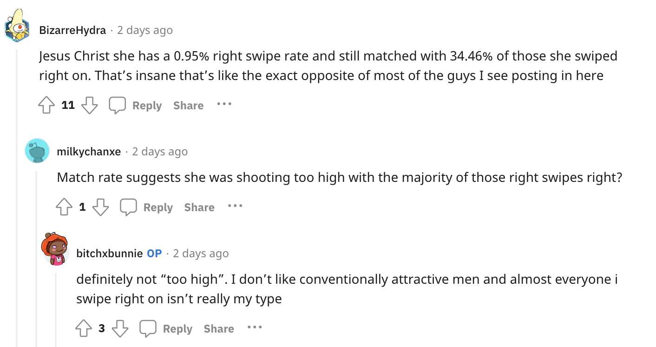
Task: Open more options on bitchxbunnie's comment
Action: pyautogui.click(x=255, y=327)
